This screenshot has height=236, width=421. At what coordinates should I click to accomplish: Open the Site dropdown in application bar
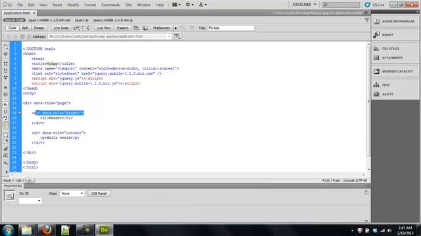click(x=203, y=5)
